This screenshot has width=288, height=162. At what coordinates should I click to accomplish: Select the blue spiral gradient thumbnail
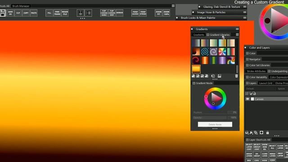point(205,52)
